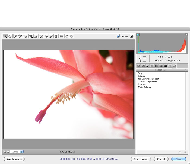Rotate image 90° counterclockwise
190x164 pixels.
pos(67,36)
